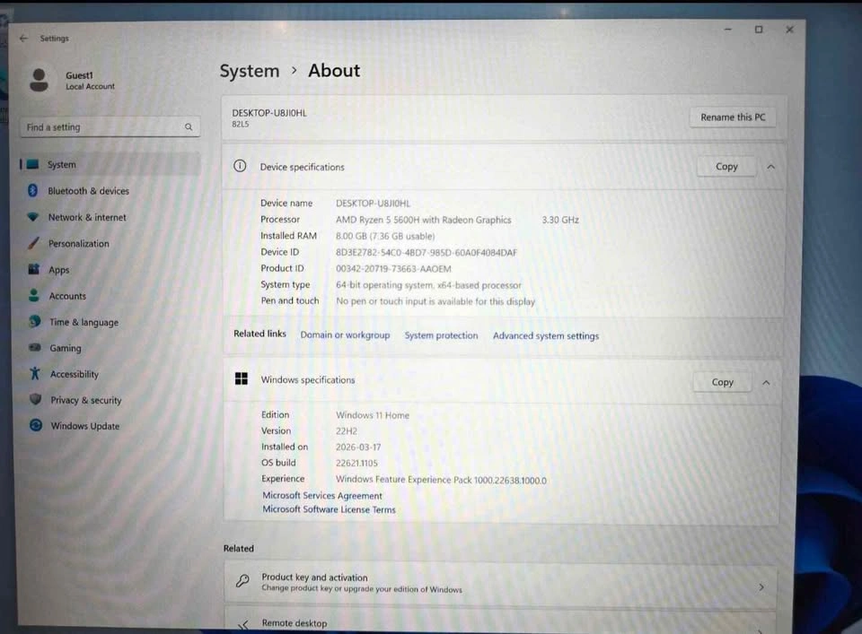Open Advanced system settings link
This screenshot has height=634, width=862.
tap(545, 336)
